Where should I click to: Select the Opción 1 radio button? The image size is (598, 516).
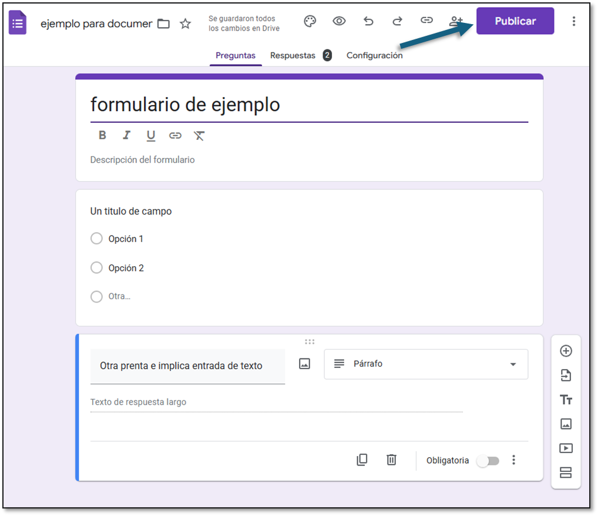[x=96, y=239]
